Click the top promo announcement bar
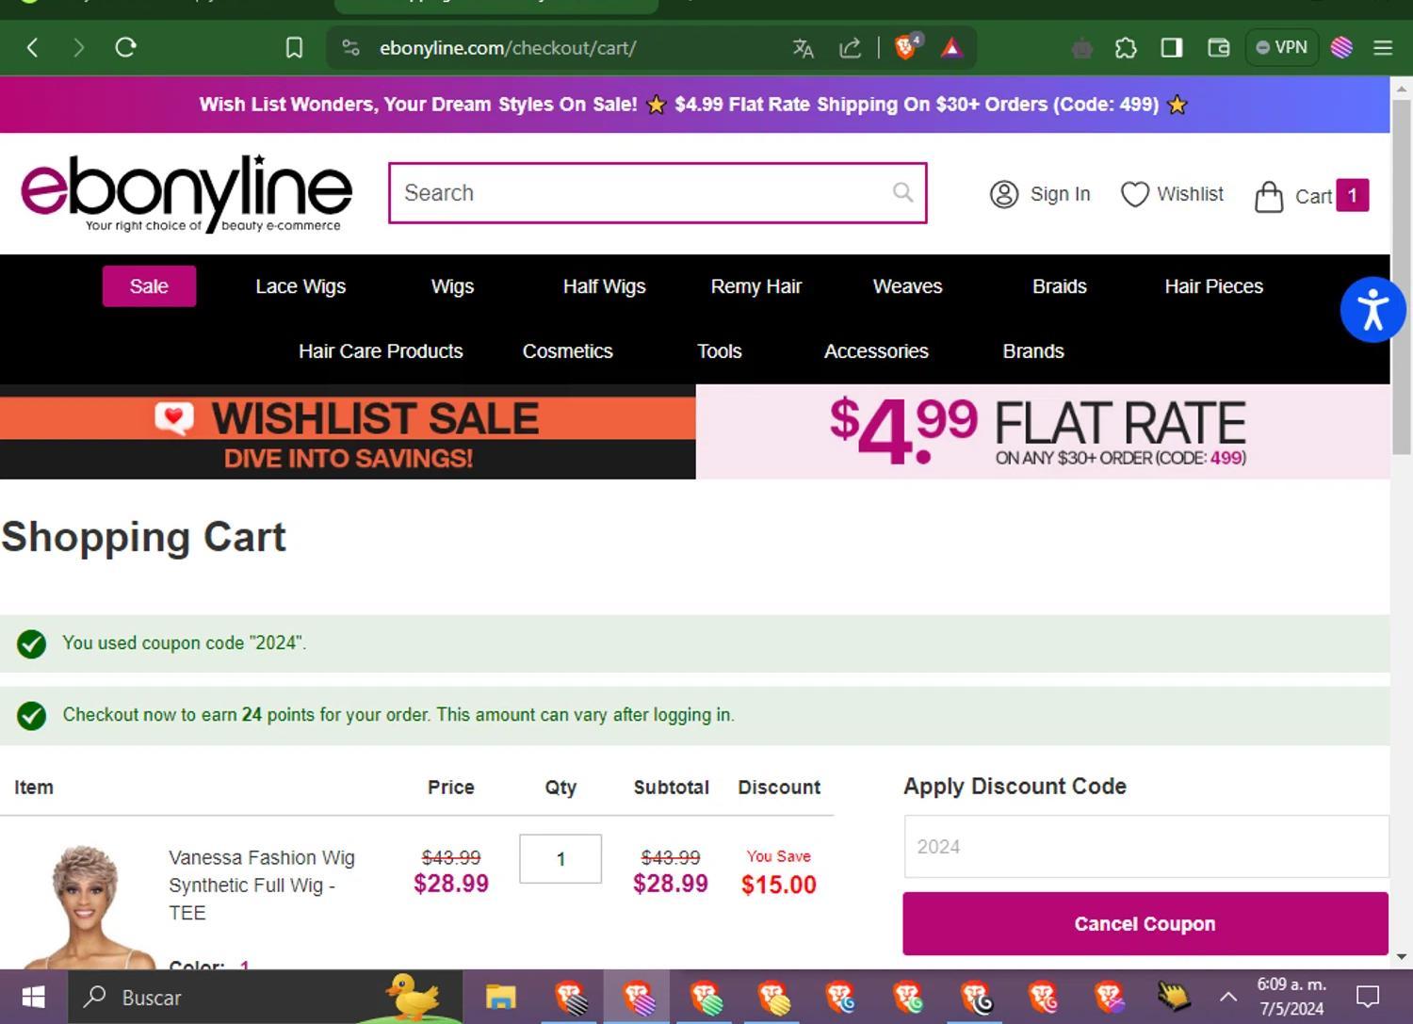The height and width of the screenshot is (1024, 1413). click(694, 105)
